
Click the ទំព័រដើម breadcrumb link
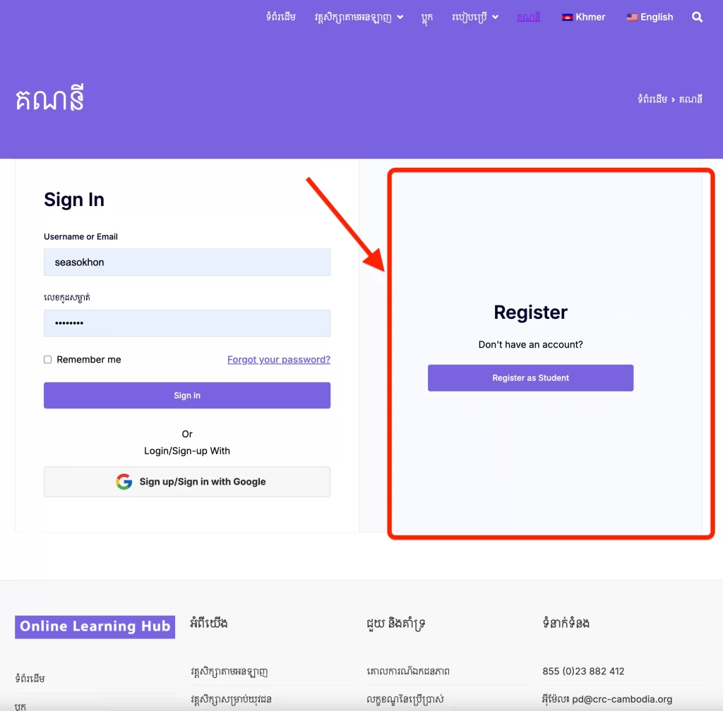(652, 99)
